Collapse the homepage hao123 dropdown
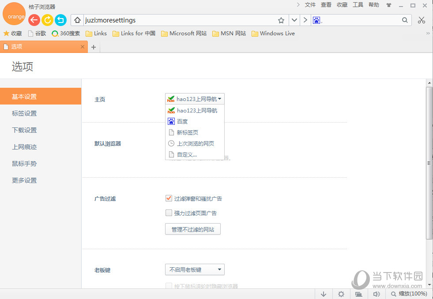Viewport: 433px width, 299px height. click(195, 99)
